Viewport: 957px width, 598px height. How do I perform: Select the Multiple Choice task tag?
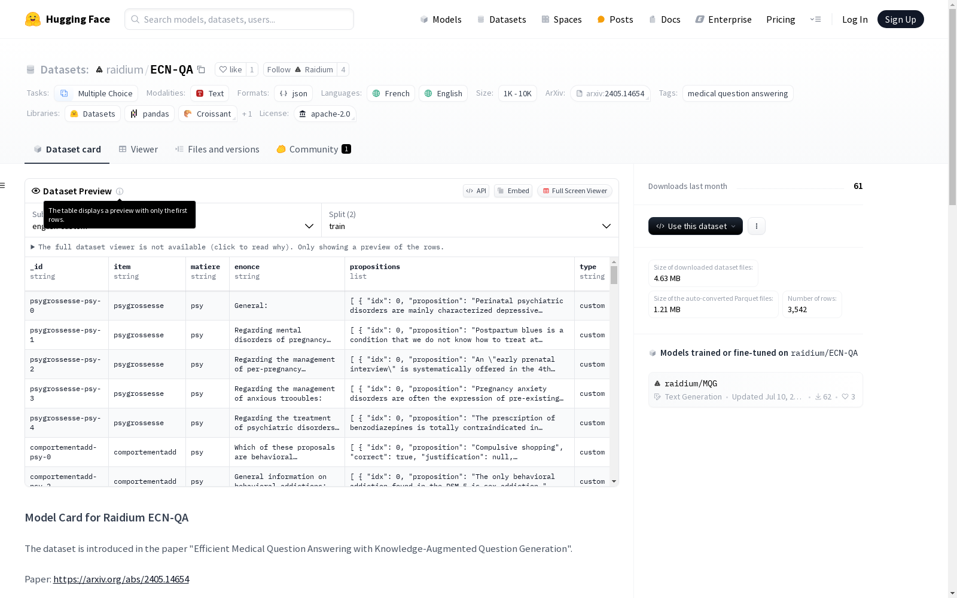click(x=96, y=93)
